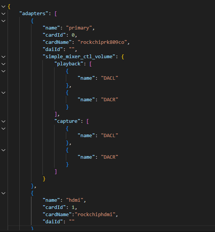Click the yellow brace closing simple_mixer_ctl_volume
The image size is (215, 232).
[44, 179]
